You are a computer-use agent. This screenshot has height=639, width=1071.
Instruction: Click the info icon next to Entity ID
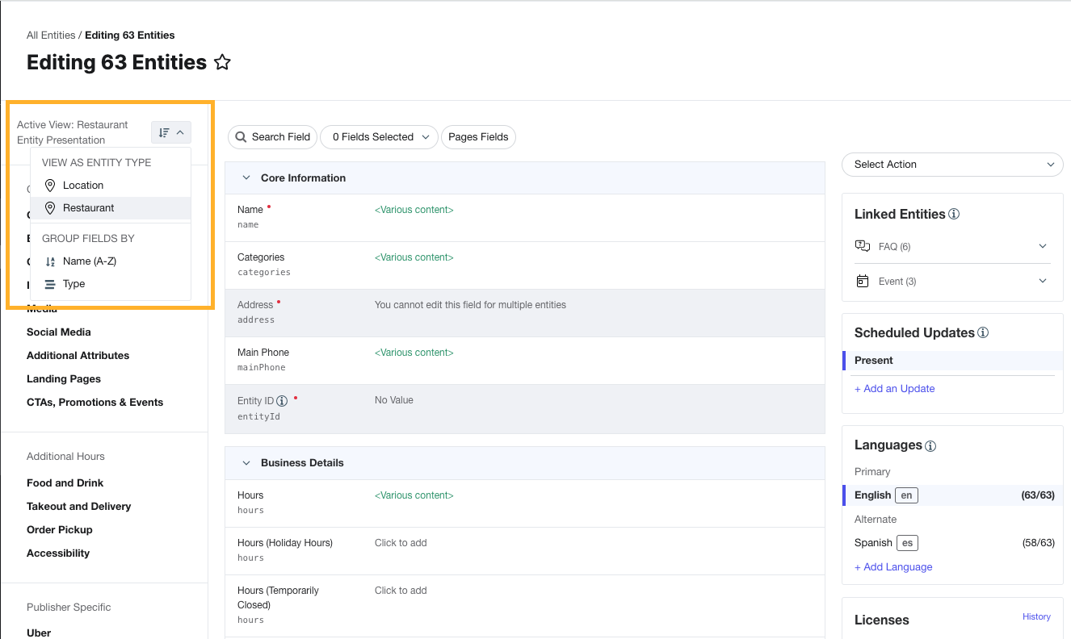pyautogui.click(x=281, y=399)
